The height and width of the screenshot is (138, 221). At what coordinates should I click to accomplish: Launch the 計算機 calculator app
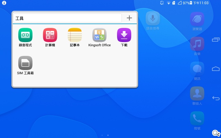[x=50, y=35]
